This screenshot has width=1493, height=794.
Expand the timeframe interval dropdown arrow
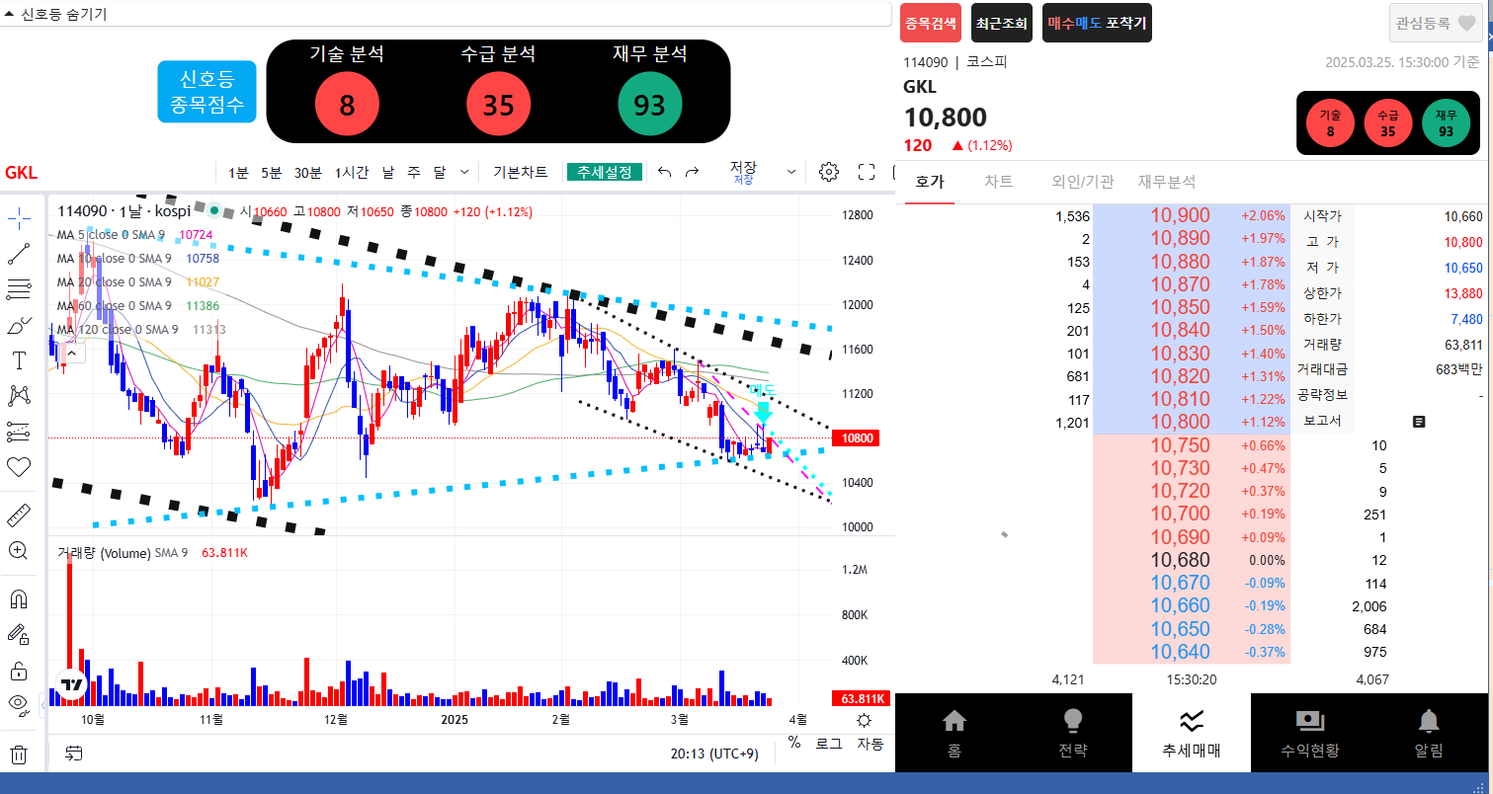click(x=464, y=172)
